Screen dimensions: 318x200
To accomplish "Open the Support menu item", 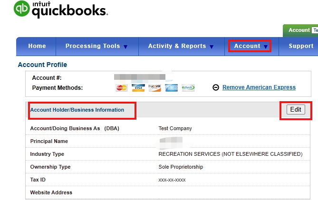I will point(301,46).
